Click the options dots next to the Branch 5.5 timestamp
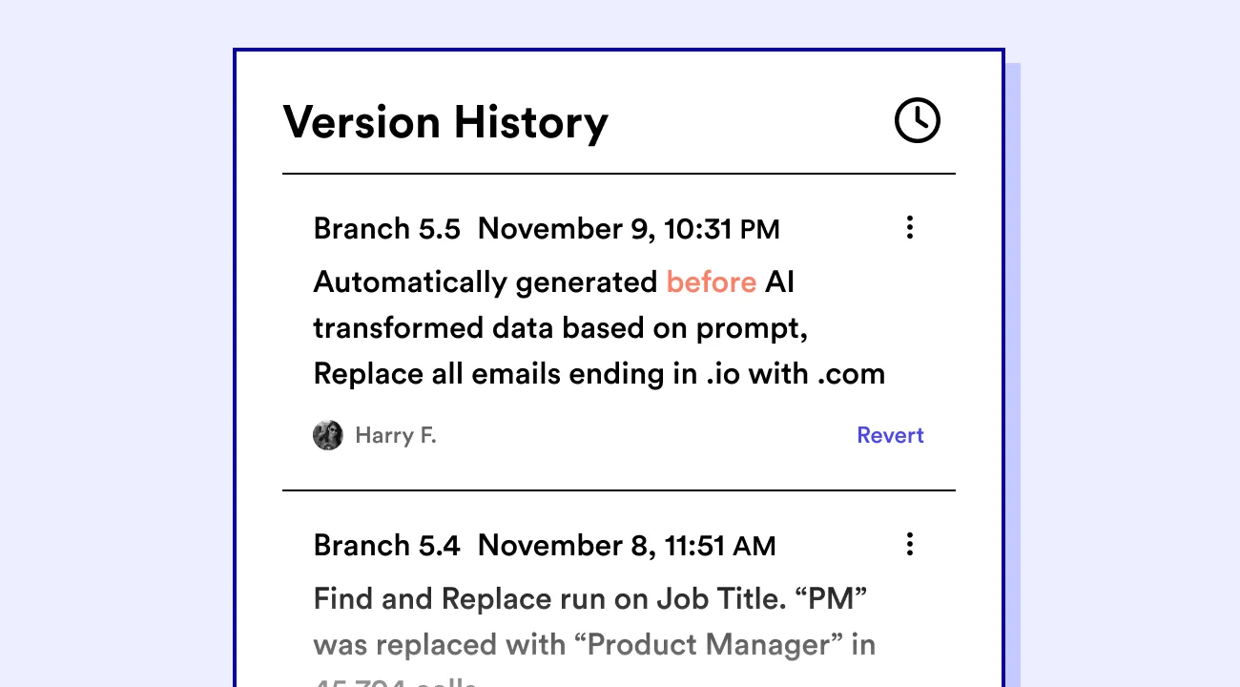The image size is (1240, 687). 910,227
